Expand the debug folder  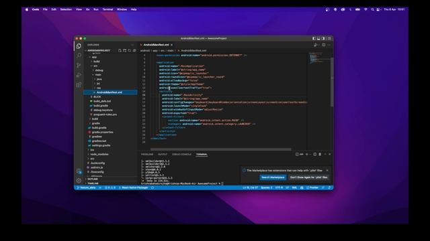pos(99,70)
